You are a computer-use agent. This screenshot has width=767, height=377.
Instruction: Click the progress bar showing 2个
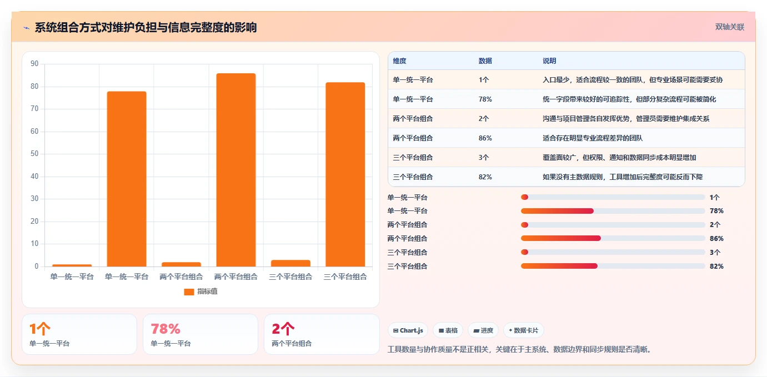(613, 225)
